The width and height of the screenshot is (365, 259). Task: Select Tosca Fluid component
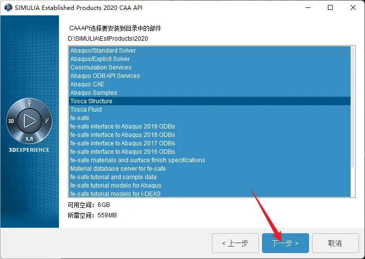click(209, 109)
